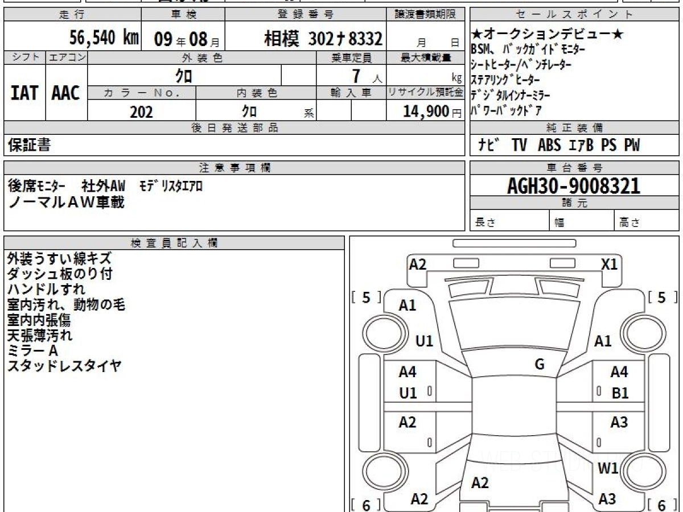Select the 車台番号 header
Image resolution: width=683 pixels, height=512 pixels.
pyautogui.click(x=574, y=167)
